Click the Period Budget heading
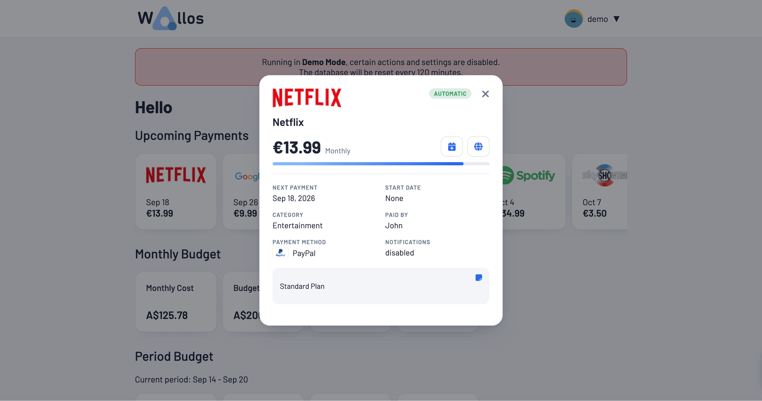762x401 pixels. [x=174, y=357]
